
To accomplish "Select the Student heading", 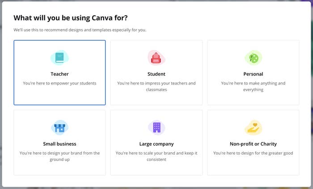I will click(156, 74).
